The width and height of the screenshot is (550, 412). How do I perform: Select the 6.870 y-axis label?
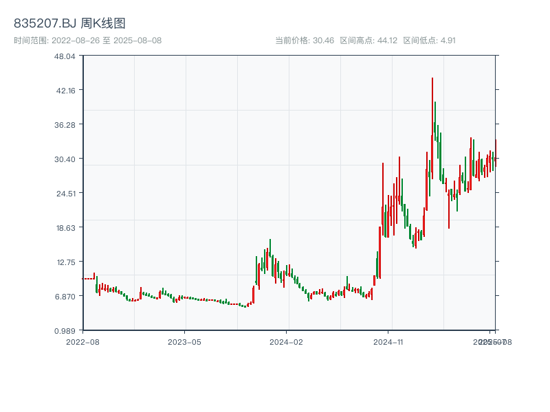tap(65, 297)
